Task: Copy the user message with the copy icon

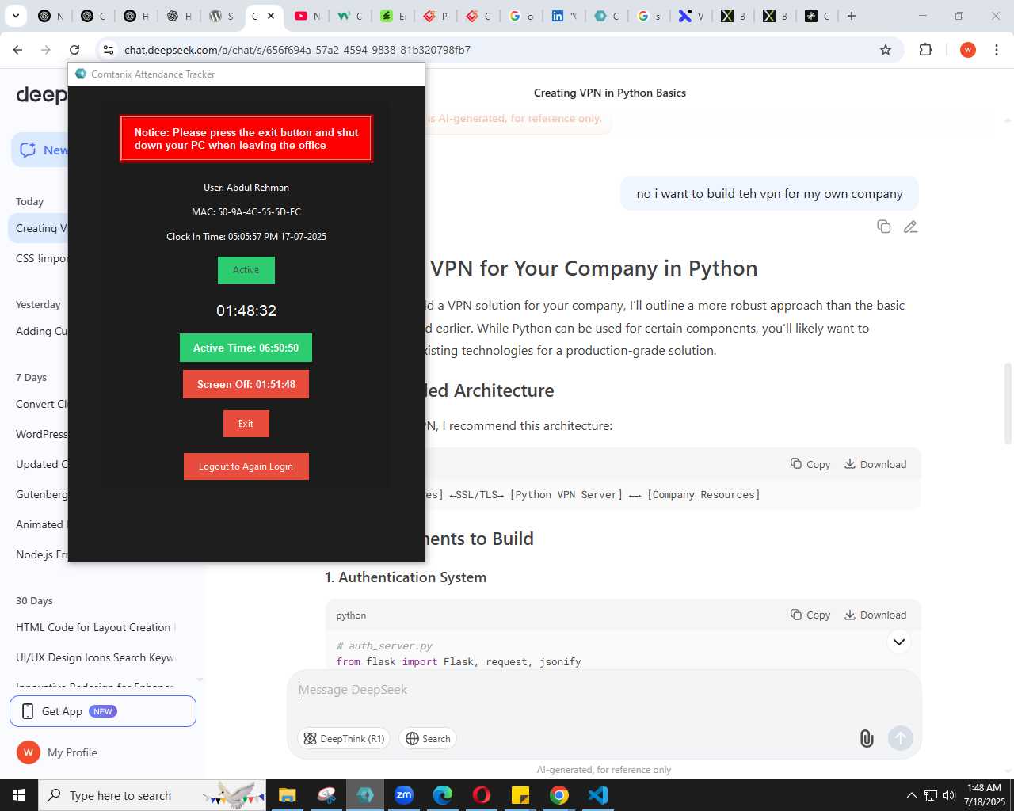Action: coord(884,227)
